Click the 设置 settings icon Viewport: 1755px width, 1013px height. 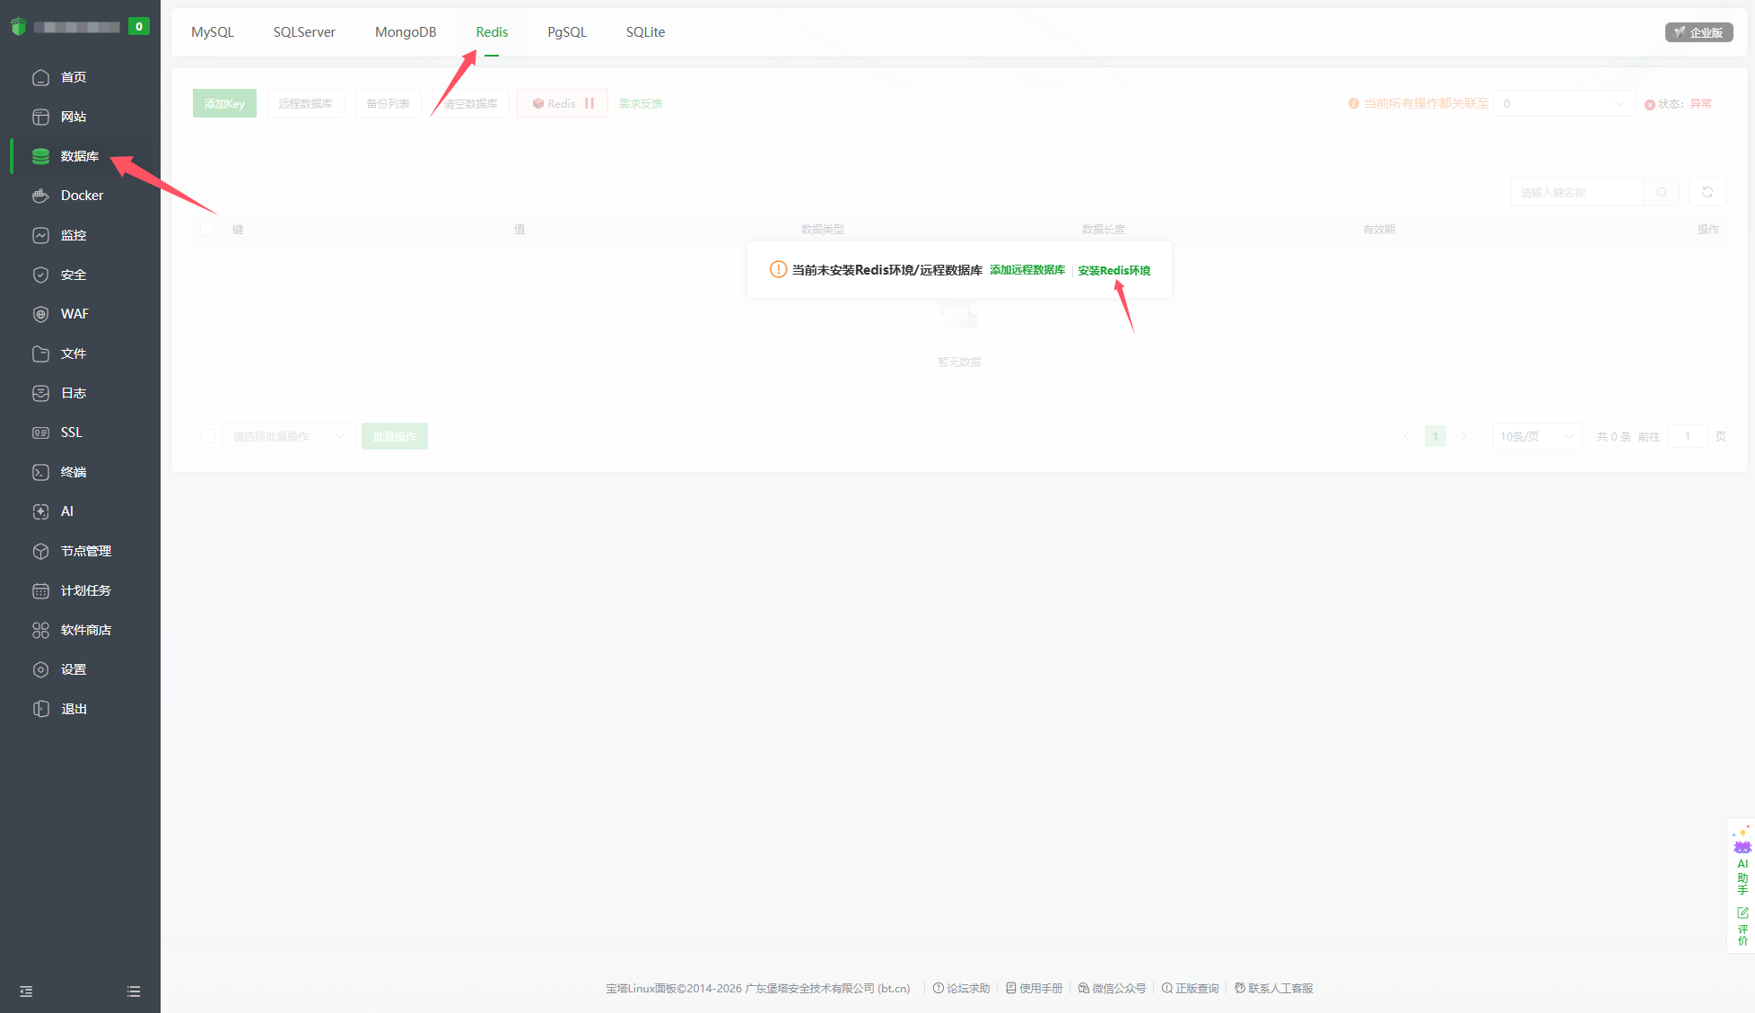(x=40, y=669)
